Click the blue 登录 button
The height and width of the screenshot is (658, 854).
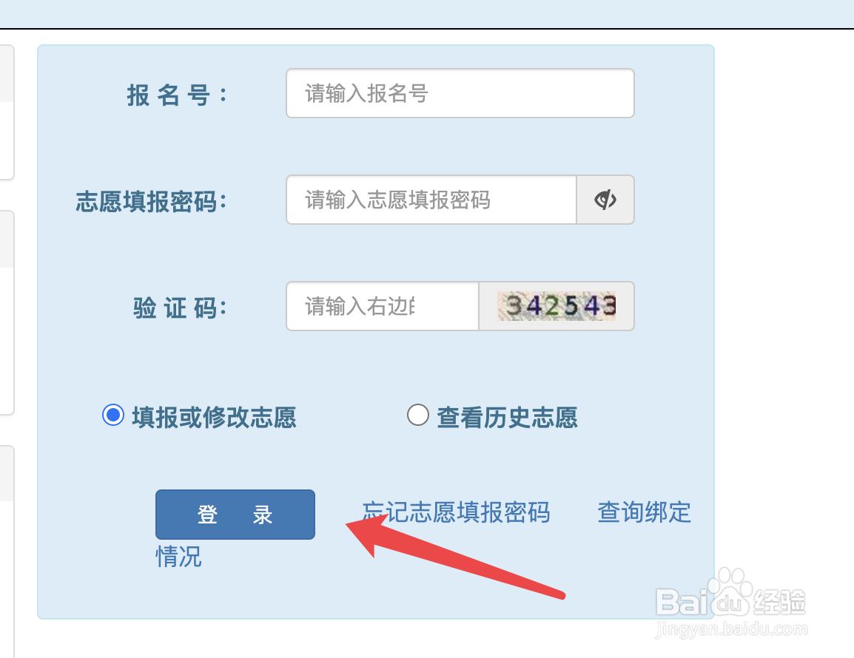pos(235,515)
